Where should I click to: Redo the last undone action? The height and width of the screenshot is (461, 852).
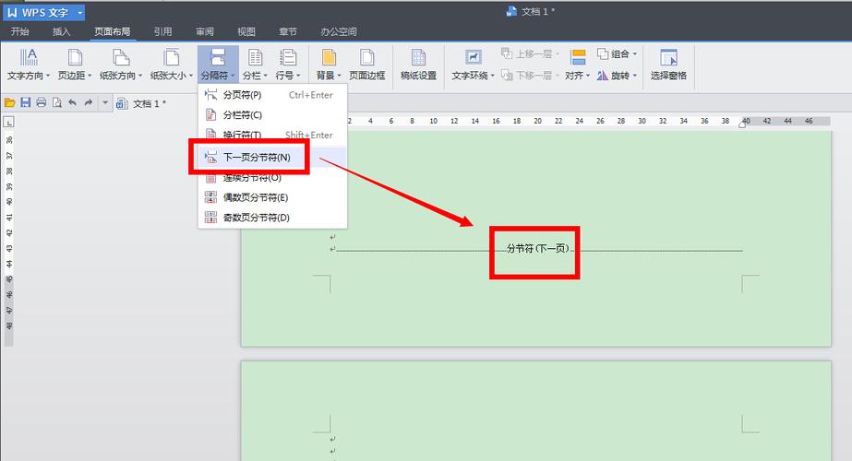click(x=88, y=102)
